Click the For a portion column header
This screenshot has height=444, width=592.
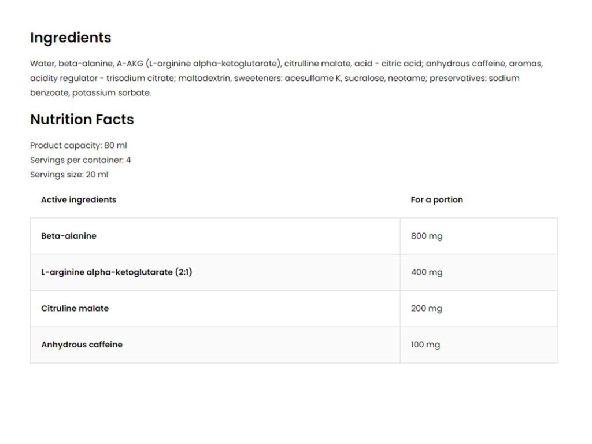point(436,200)
